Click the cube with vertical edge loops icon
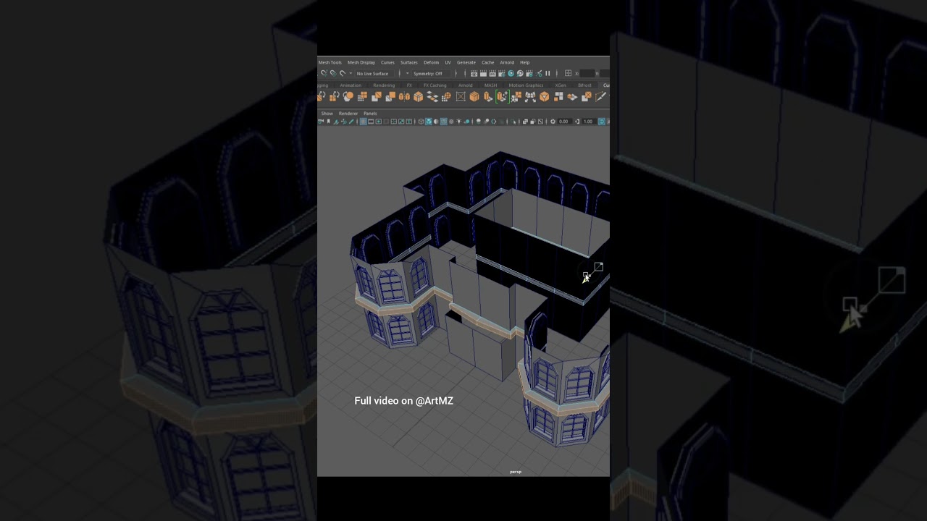This screenshot has height=521, width=927. pos(474,96)
